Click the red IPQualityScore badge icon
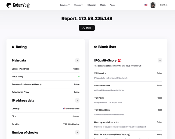Image resolution: width=175 pixels, height=139 pixels. point(119,61)
